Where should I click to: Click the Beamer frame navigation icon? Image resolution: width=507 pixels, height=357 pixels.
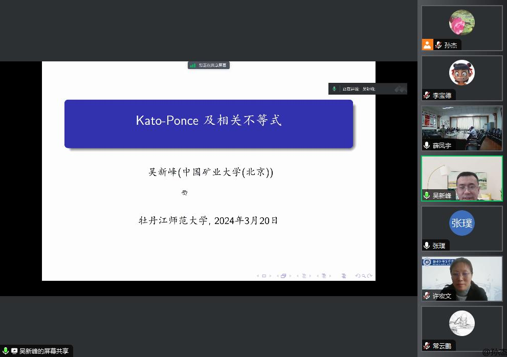tap(283, 276)
